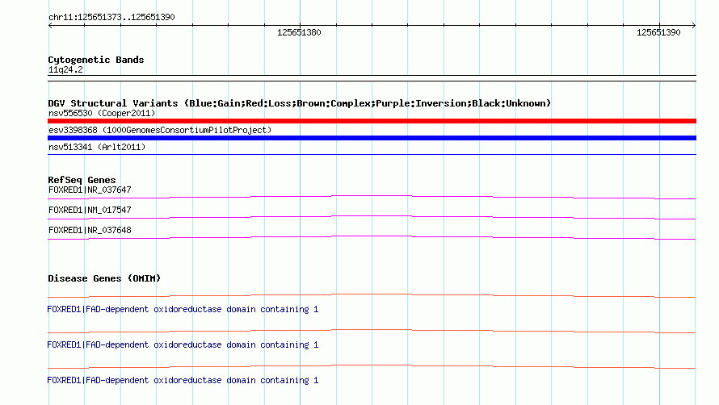The image size is (719, 405).
Task: Open the second FOXRED1 FAD-dependent oxidoreductase link
Action: click(x=183, y=344)
